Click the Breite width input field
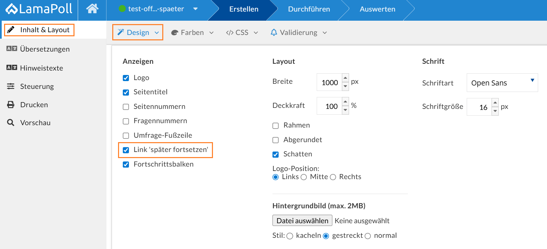This screenshot has width=547, height=249. pyautogui.click(x=329, y=82)
